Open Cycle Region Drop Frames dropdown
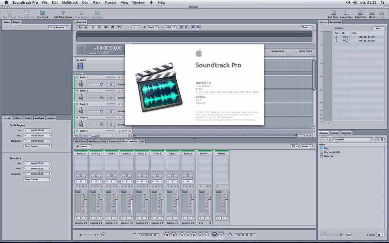This screenshot has width=389, height=243. pos(37,146)
